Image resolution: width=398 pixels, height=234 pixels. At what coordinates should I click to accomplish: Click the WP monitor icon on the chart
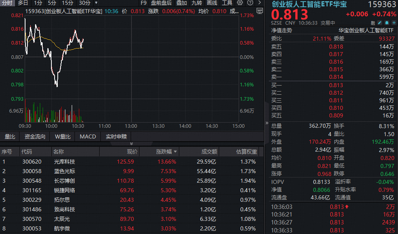[x=259, y=11]
